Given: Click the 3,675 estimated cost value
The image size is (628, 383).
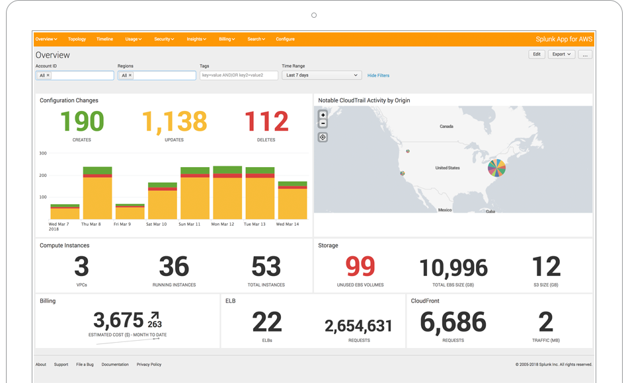Looking at the screenshot, I should [118, 320].
